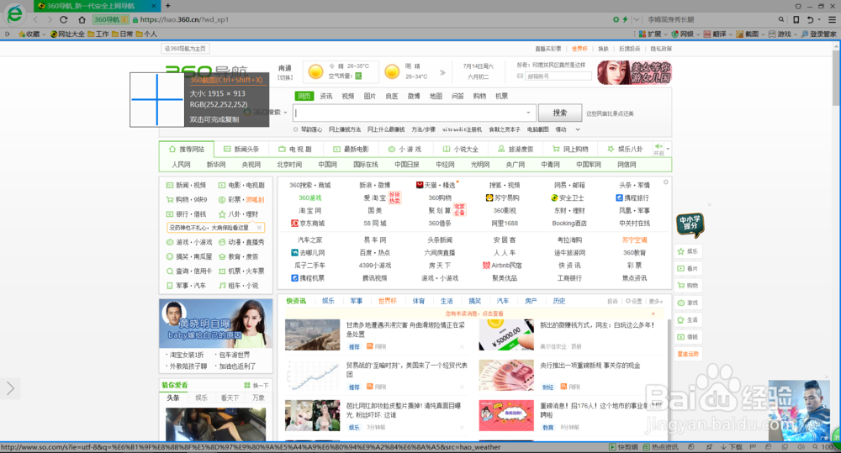Select the 资讯 search tab

click(326, 96)
